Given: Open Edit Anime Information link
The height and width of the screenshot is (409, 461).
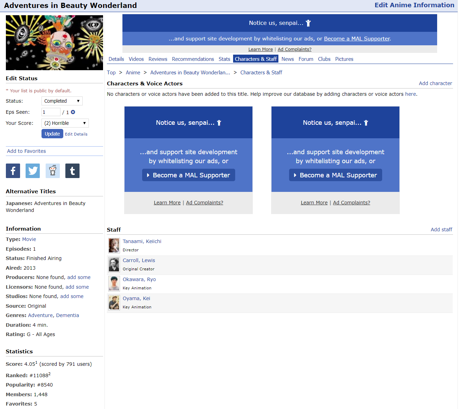Looking at the screenshot, I should [x=414, y=5].
